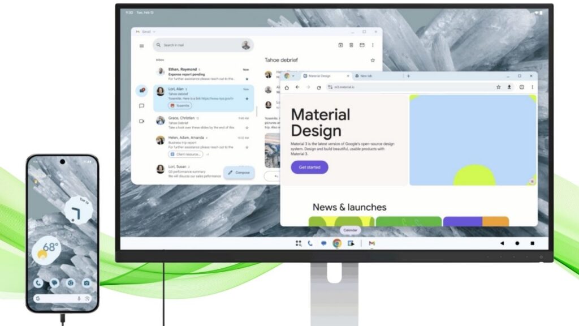Archive the open Tahoe debrief email
The height and width of the screenshot is (326, 579).
[340, 45]
